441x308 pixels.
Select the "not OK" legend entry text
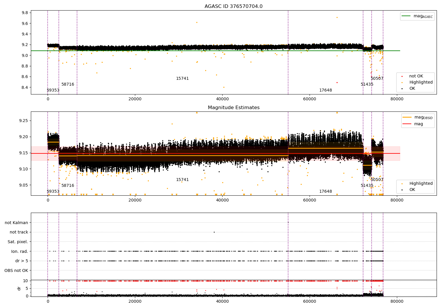(x=416, y=76)
